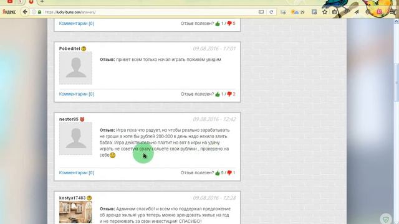Click the review text starting 'Админам спасибо!'
This screenshot has height=224, width=399.
click(x=165, y=215)
